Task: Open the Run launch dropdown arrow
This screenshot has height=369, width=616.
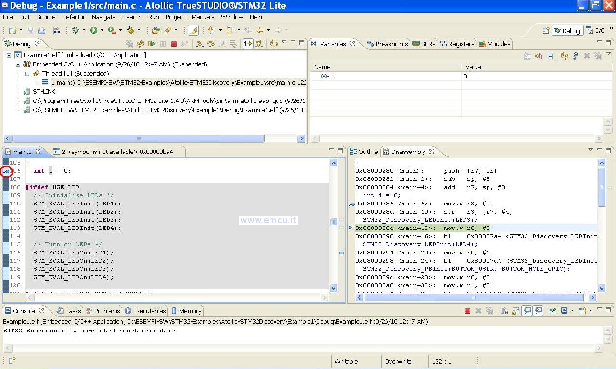Action: click(102, 30)
